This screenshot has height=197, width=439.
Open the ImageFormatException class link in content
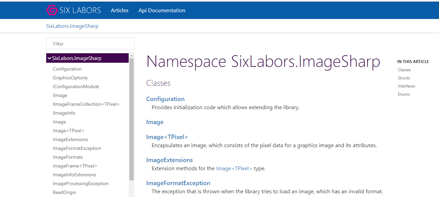178,183
